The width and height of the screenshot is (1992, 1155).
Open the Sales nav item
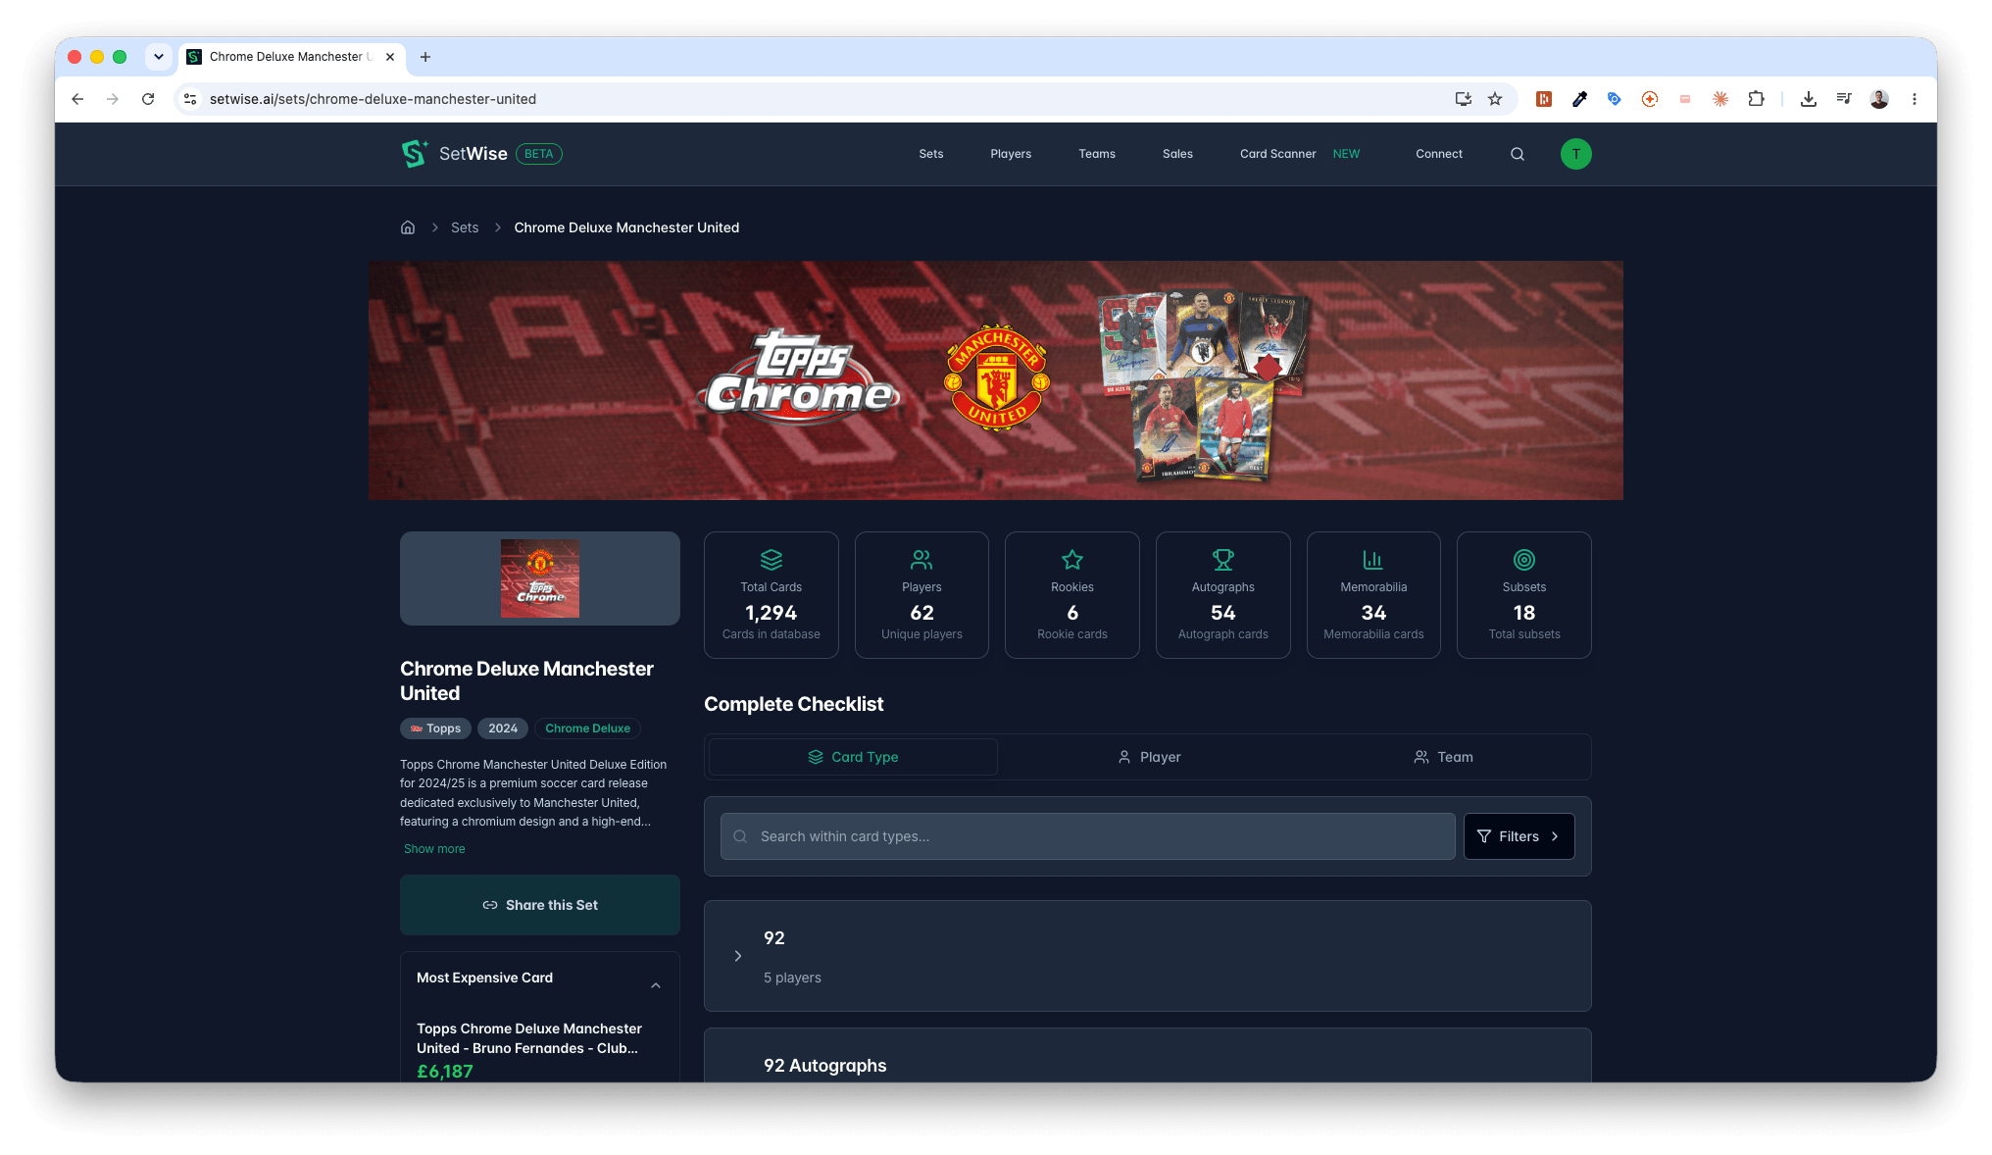1177,154
